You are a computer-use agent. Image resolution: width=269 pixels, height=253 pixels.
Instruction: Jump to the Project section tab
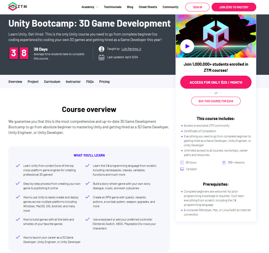click(x=33, y=82)
